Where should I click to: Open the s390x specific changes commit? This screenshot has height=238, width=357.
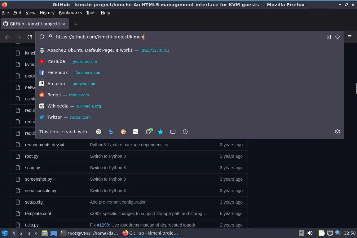148,214
